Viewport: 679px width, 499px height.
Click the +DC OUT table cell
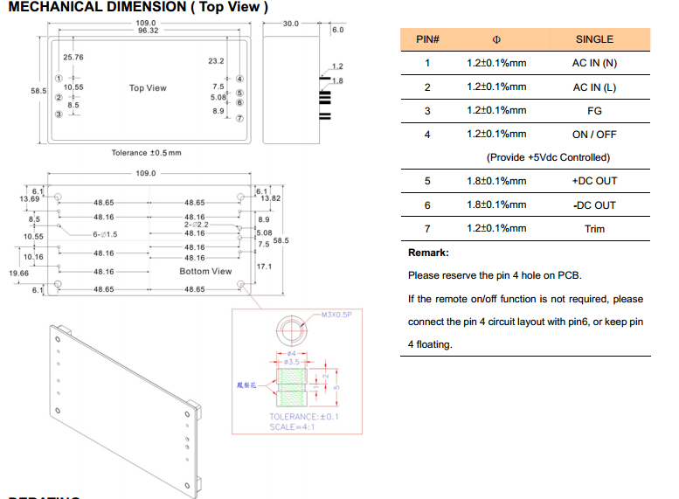click(x=594, y=181)
